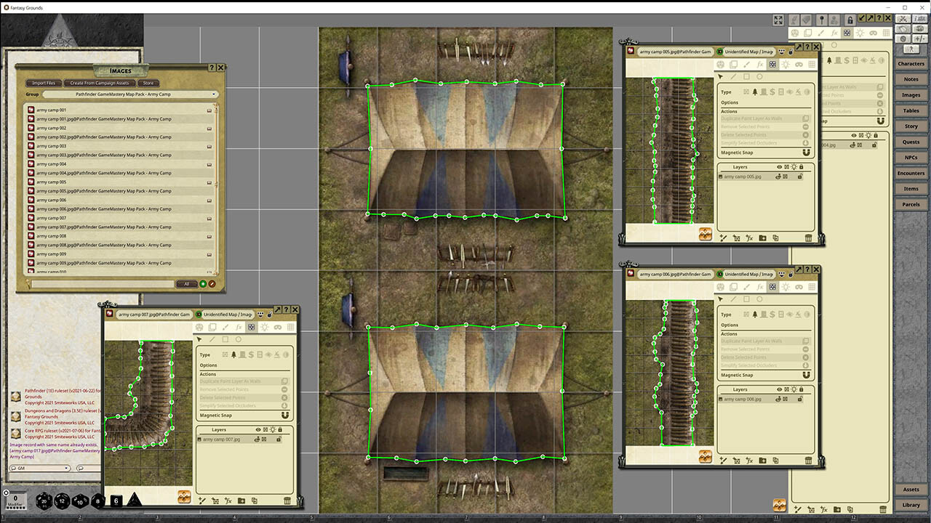931x523 pixels.
Task: Click the trash icon below the Layers panel
Action: [287, 500]
